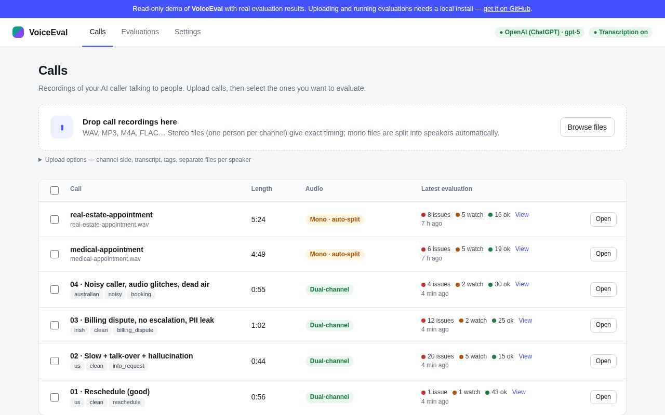The width and height of the screenshot is (665, 415).
Task: Click the irish tag
Action: tap(79, 330)
